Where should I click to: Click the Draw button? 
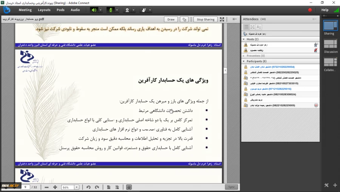[x=171, y=19]
